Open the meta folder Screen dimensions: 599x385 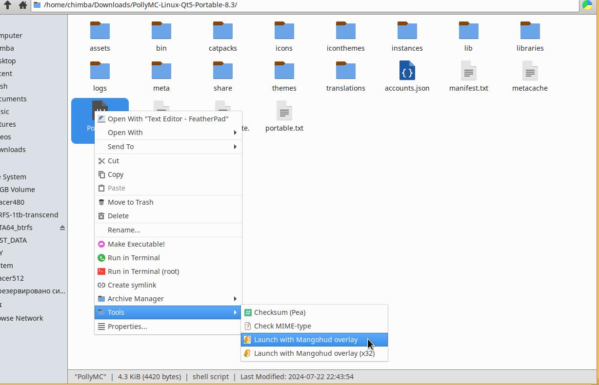coord(161,77)
